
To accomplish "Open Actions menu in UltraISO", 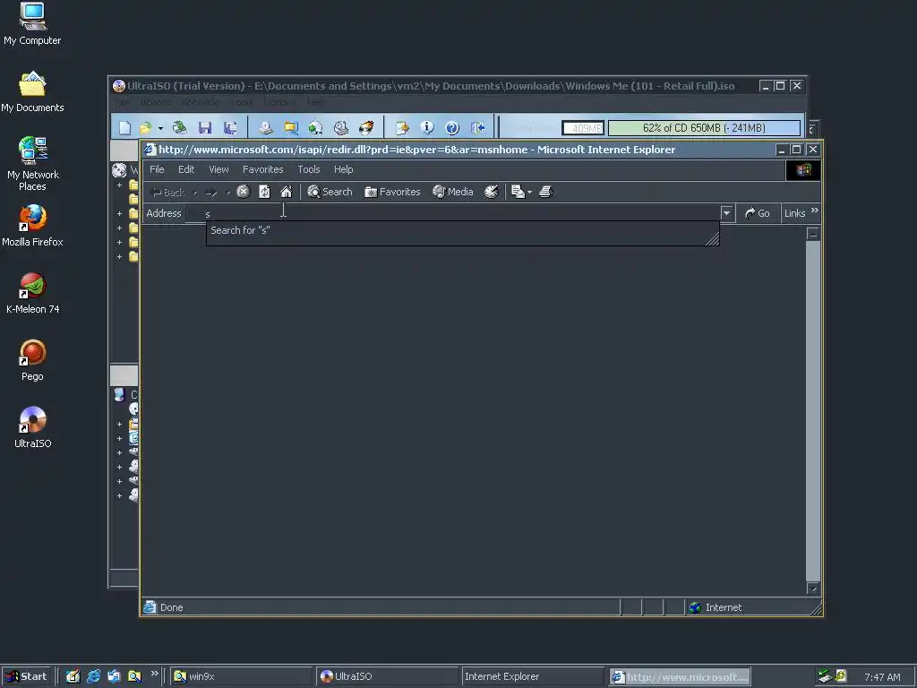I will tap(156, 102).
